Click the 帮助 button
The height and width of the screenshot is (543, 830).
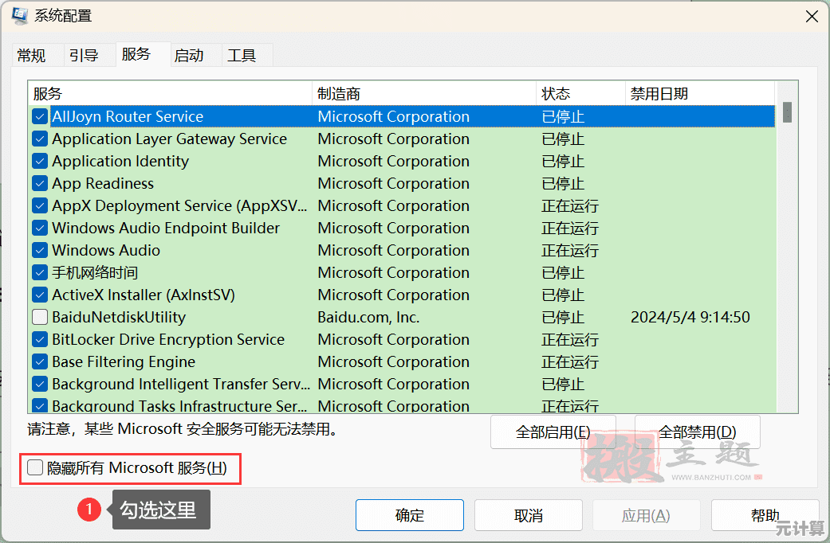(765, 514)
